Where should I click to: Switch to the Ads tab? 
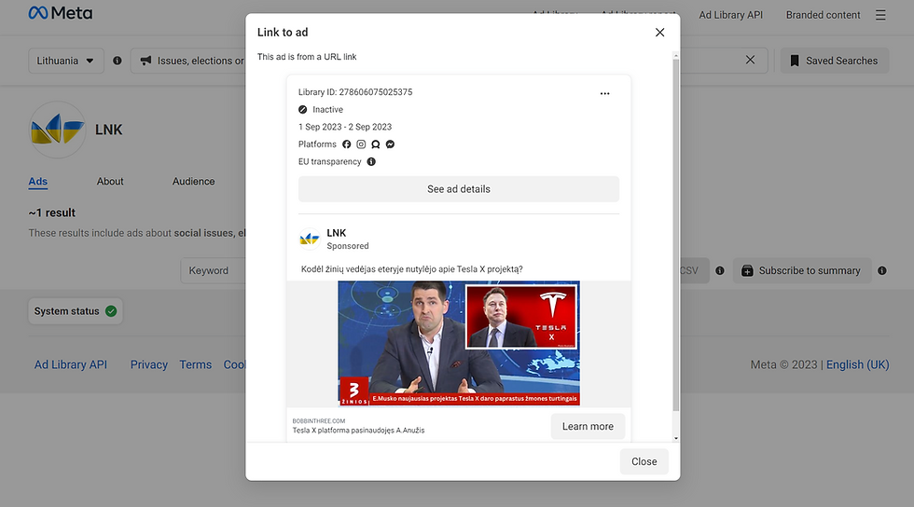tap(38, 181)
